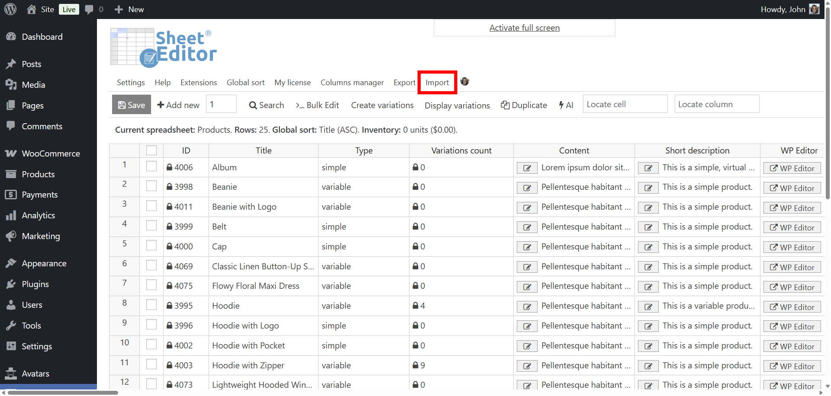Click the user avatar beside Import
This screenshot has width=831, height=396.
click(x=464, y=82)
